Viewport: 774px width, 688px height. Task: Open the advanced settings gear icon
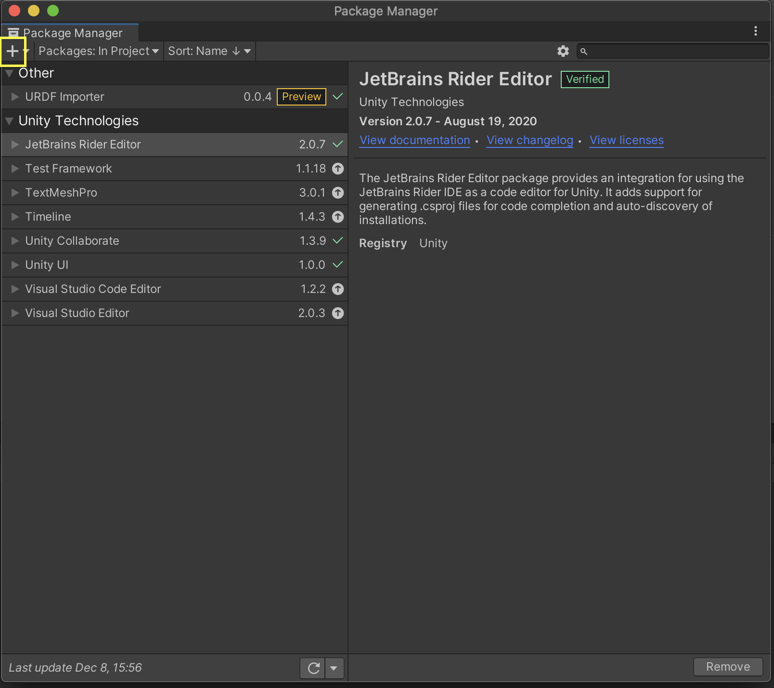tap(563, 51)
